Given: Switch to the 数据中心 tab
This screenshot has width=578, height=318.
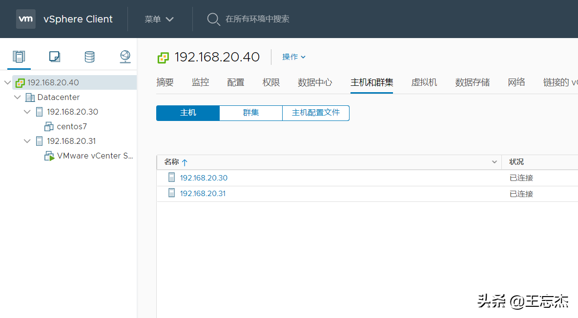Looking at the screenshot, I should pos(315,82).
